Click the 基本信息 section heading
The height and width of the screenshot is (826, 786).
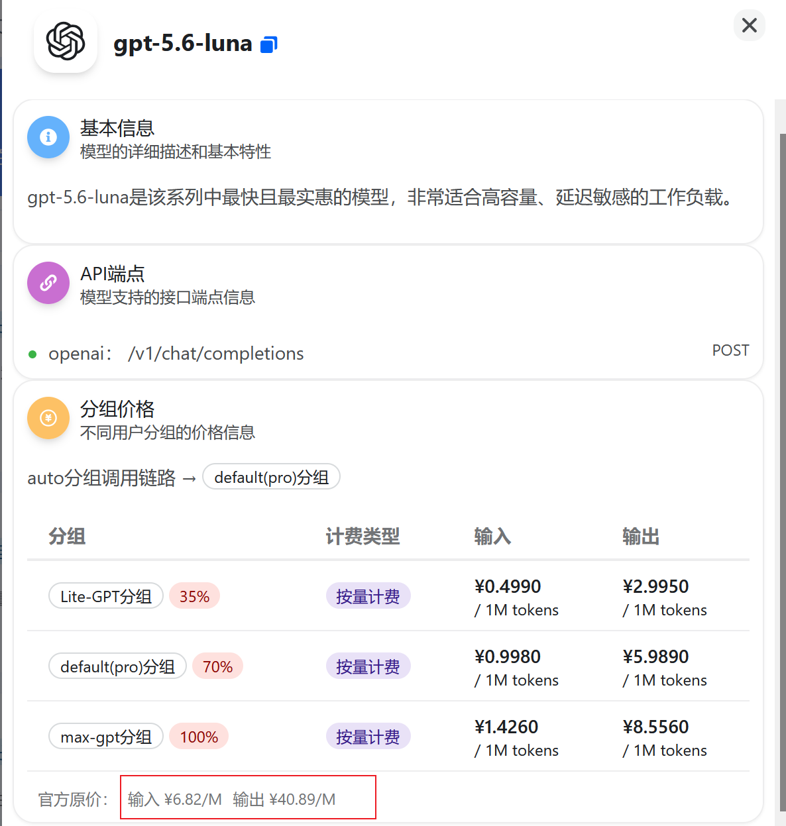tap(117, 128)
